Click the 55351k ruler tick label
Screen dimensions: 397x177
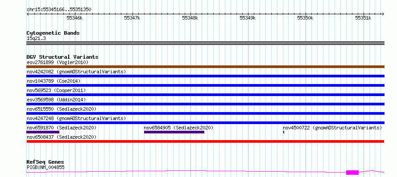363,18
